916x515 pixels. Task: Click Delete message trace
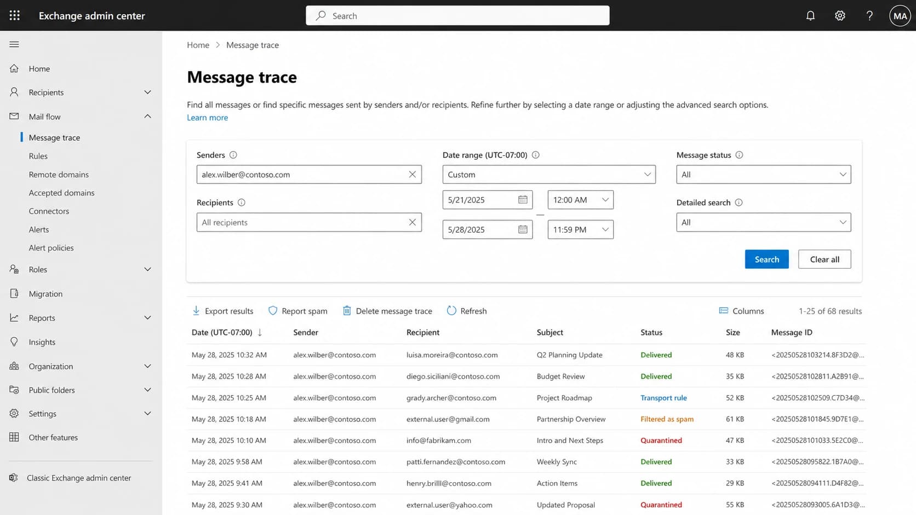tap(387, 311)
